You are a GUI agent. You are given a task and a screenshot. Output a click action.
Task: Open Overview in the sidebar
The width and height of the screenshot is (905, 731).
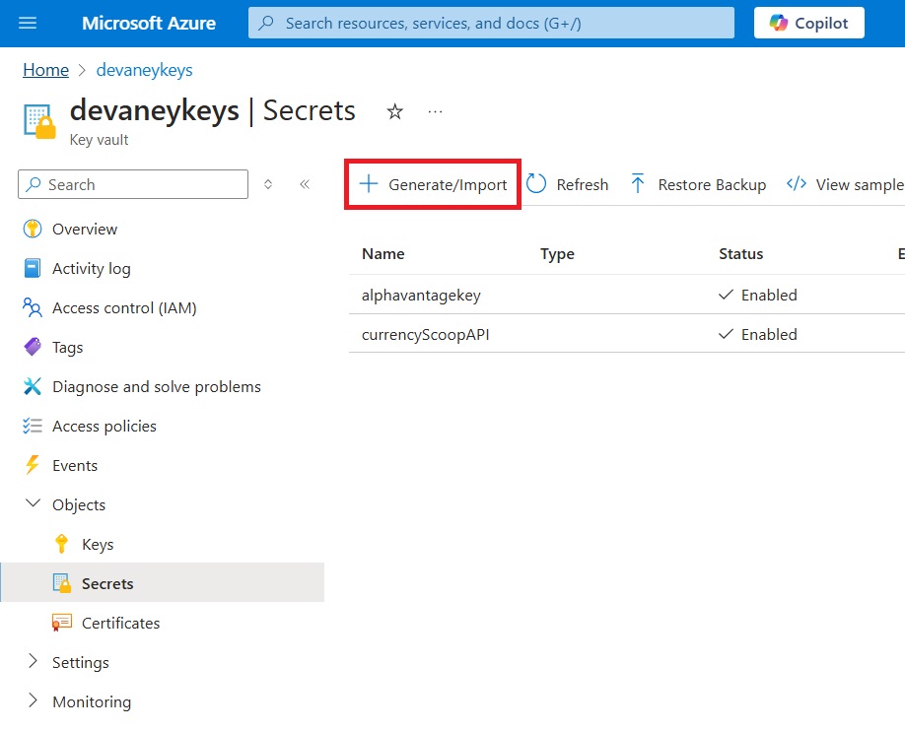[85, 229]
